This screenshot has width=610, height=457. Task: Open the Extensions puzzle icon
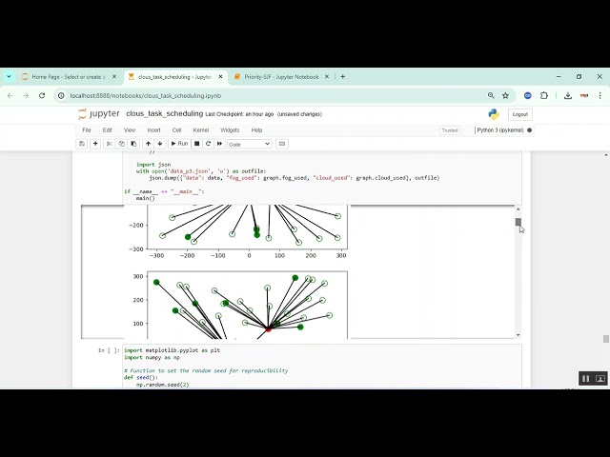(x=544, y=95)
